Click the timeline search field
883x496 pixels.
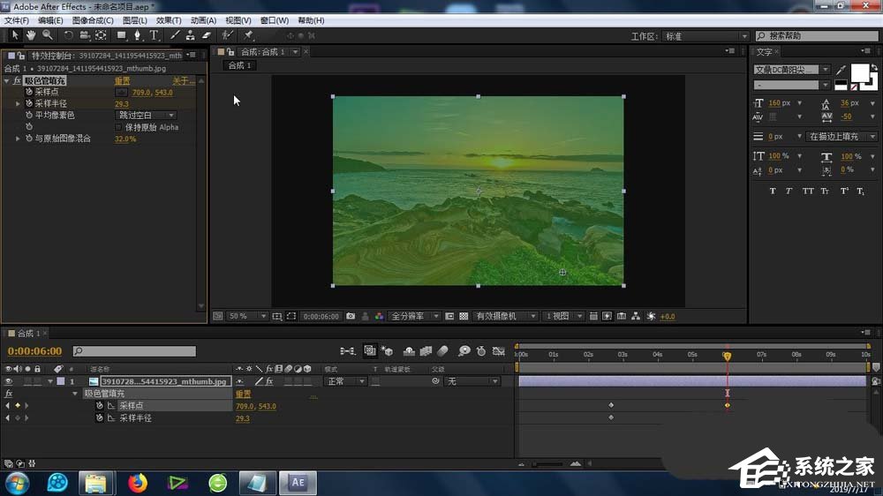(133, 351)
